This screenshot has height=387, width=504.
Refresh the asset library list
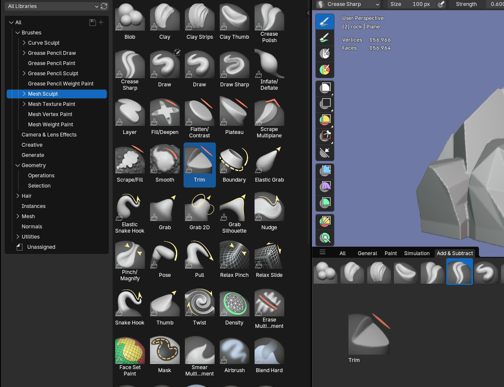104,6
